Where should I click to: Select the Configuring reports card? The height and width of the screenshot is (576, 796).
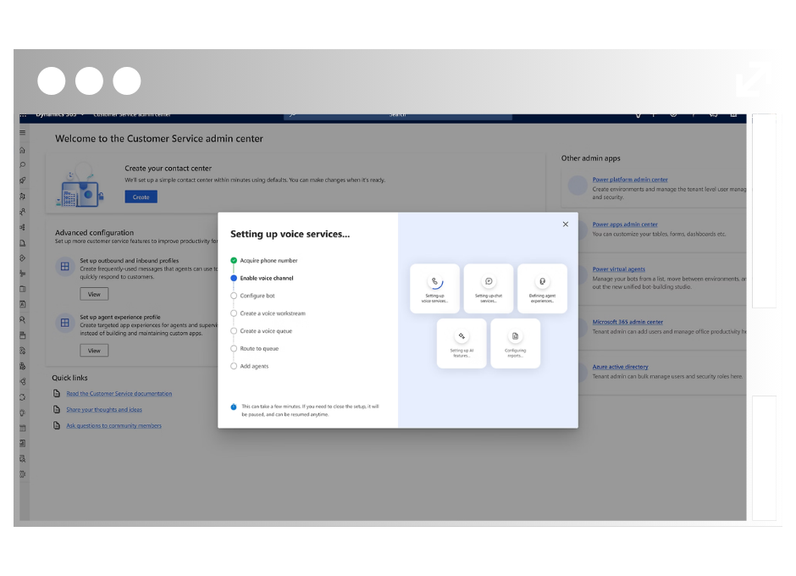tap(515, 343)
